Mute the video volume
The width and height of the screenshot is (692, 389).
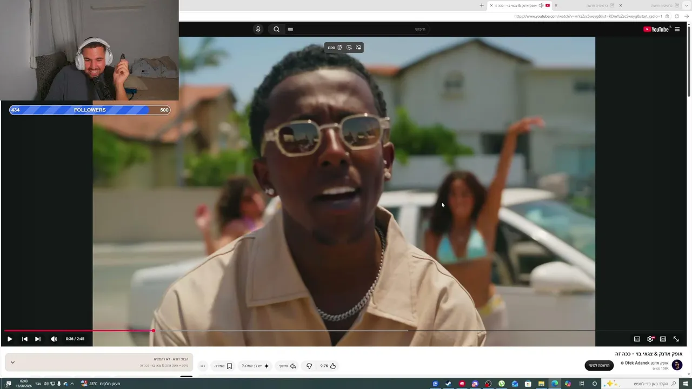54,339
